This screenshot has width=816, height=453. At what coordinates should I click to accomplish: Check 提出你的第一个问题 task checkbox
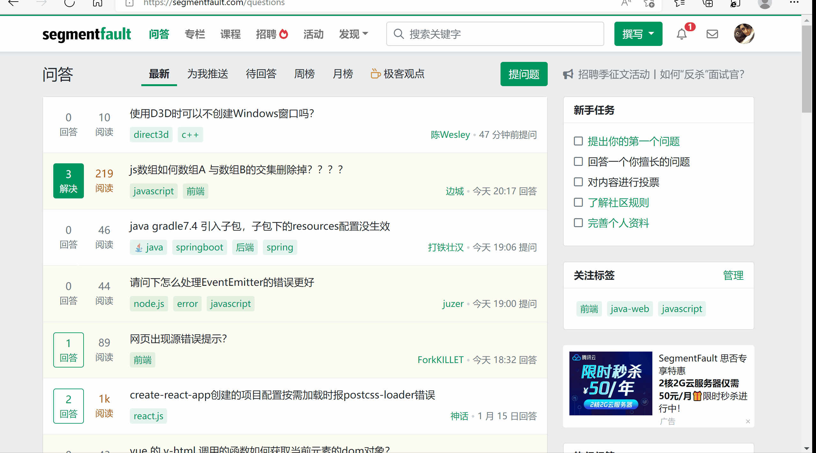578,141
